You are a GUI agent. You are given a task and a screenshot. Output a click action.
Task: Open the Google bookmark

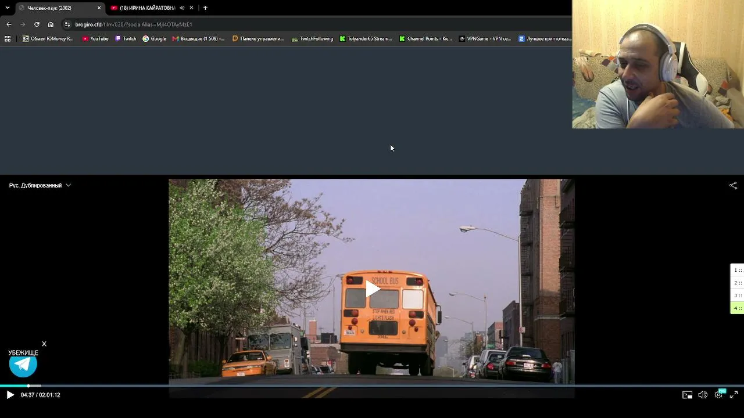154,39
